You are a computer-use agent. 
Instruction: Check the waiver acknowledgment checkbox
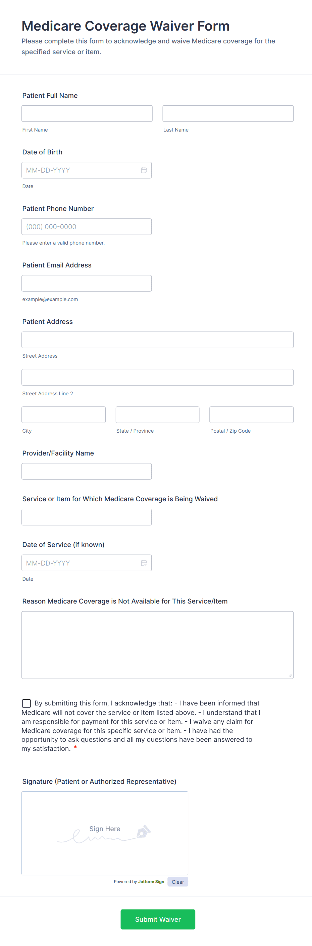click(x=27, y=703)
